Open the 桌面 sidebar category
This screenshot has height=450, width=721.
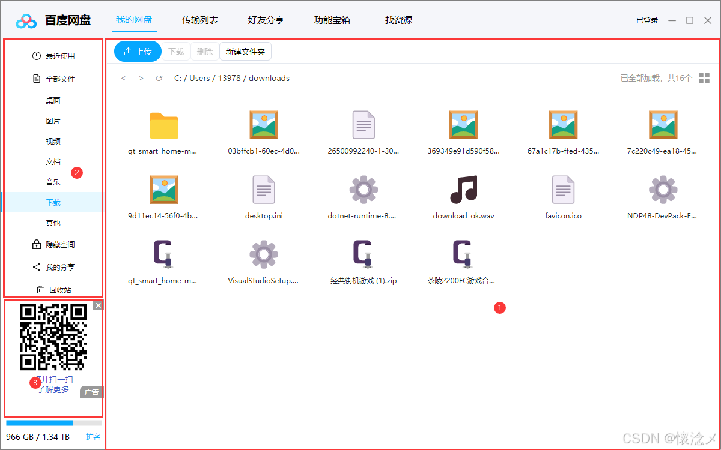[53, 101]
